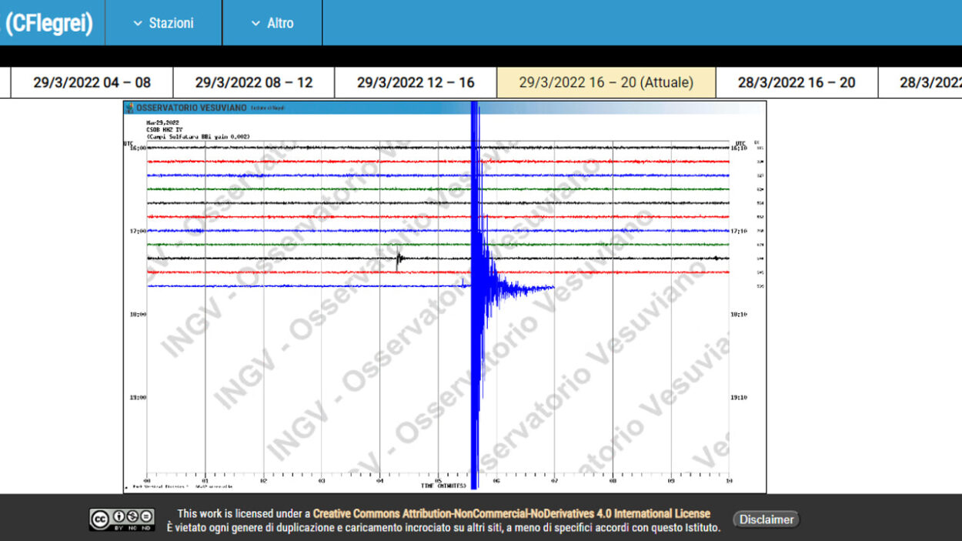Select the 29/3/2022 04 – 08 tab
The height and width of the screenshot is (541, 962).
point(92,82)
